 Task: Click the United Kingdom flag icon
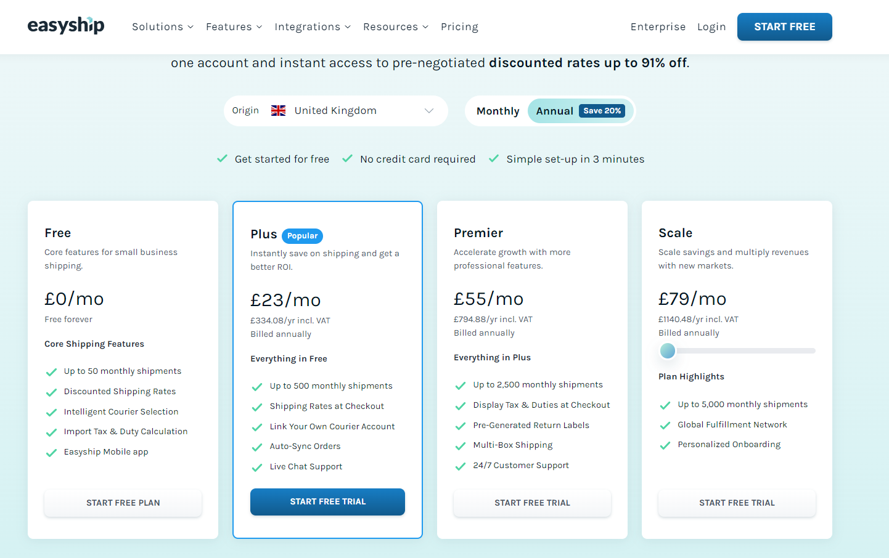tap(278, 110)
